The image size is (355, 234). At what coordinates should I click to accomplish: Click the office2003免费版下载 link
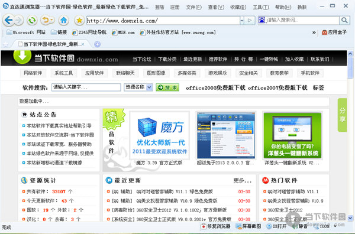coord(215,87)
